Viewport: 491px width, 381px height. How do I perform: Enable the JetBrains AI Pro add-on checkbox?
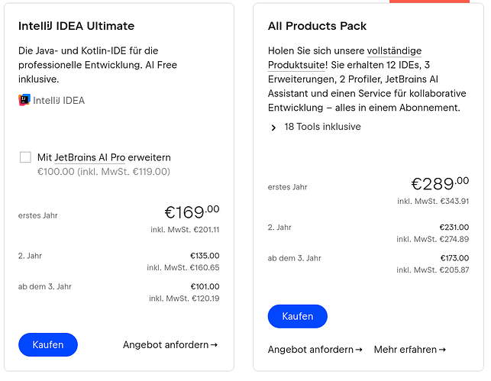point(25,157)
